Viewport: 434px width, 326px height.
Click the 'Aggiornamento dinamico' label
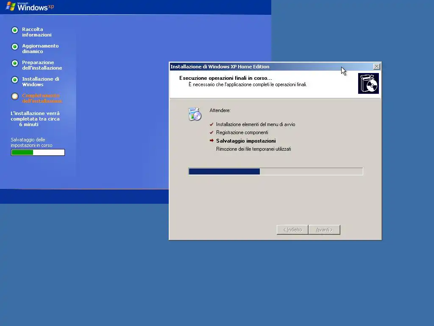click(x=40, y=48)
